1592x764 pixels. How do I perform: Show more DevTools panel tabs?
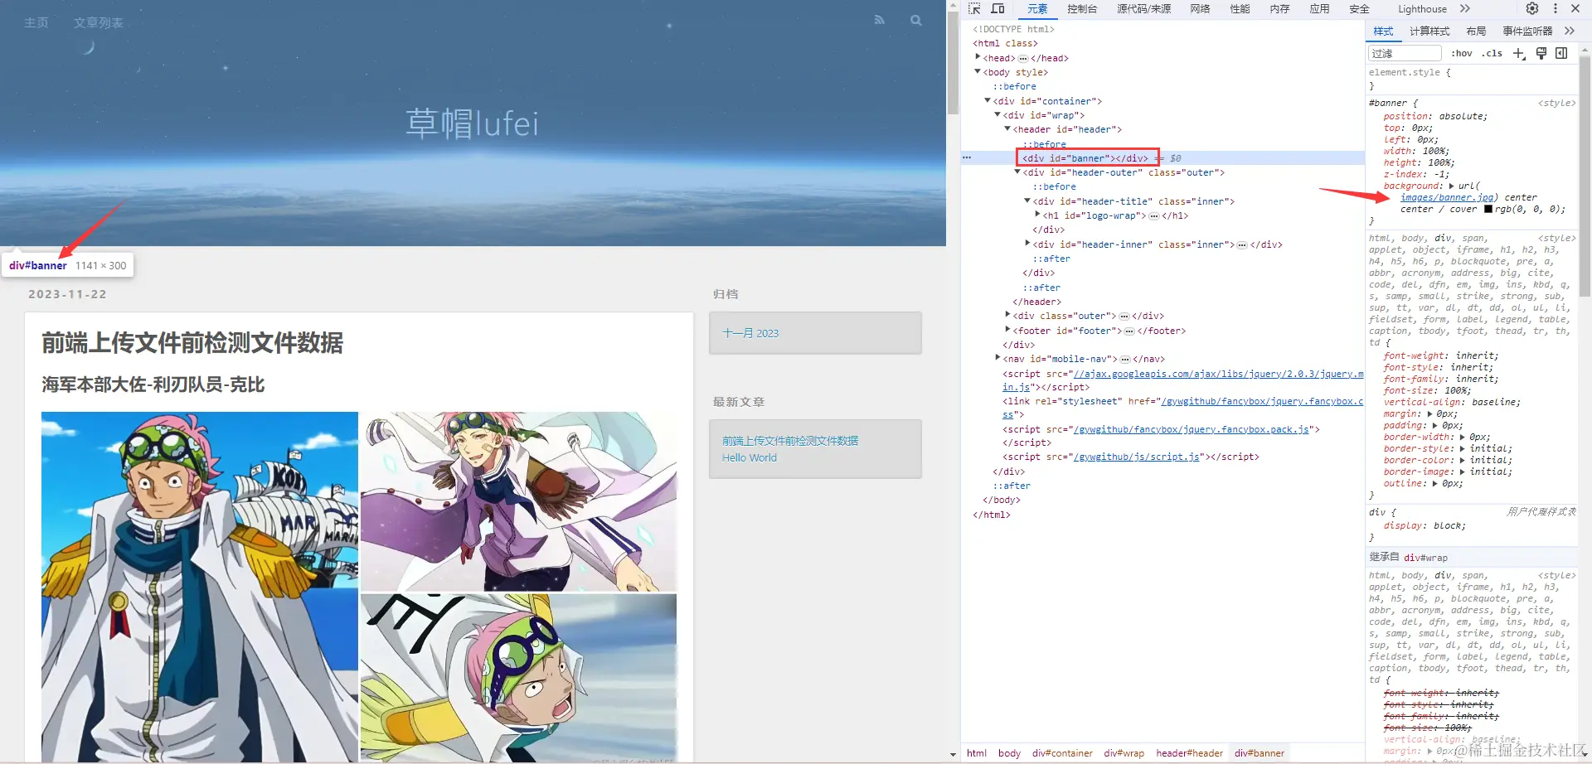click(x=1465, y=8)
